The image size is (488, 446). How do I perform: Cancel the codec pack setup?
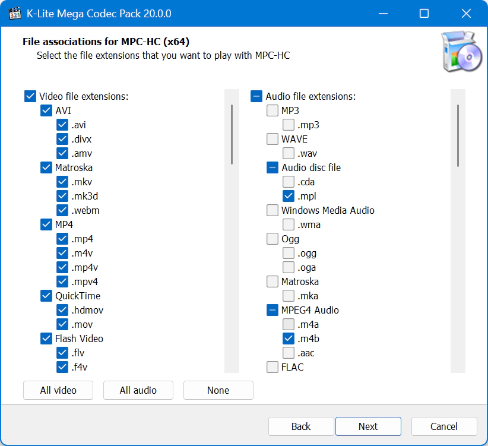pyautogui.click(x=444, y=426)
